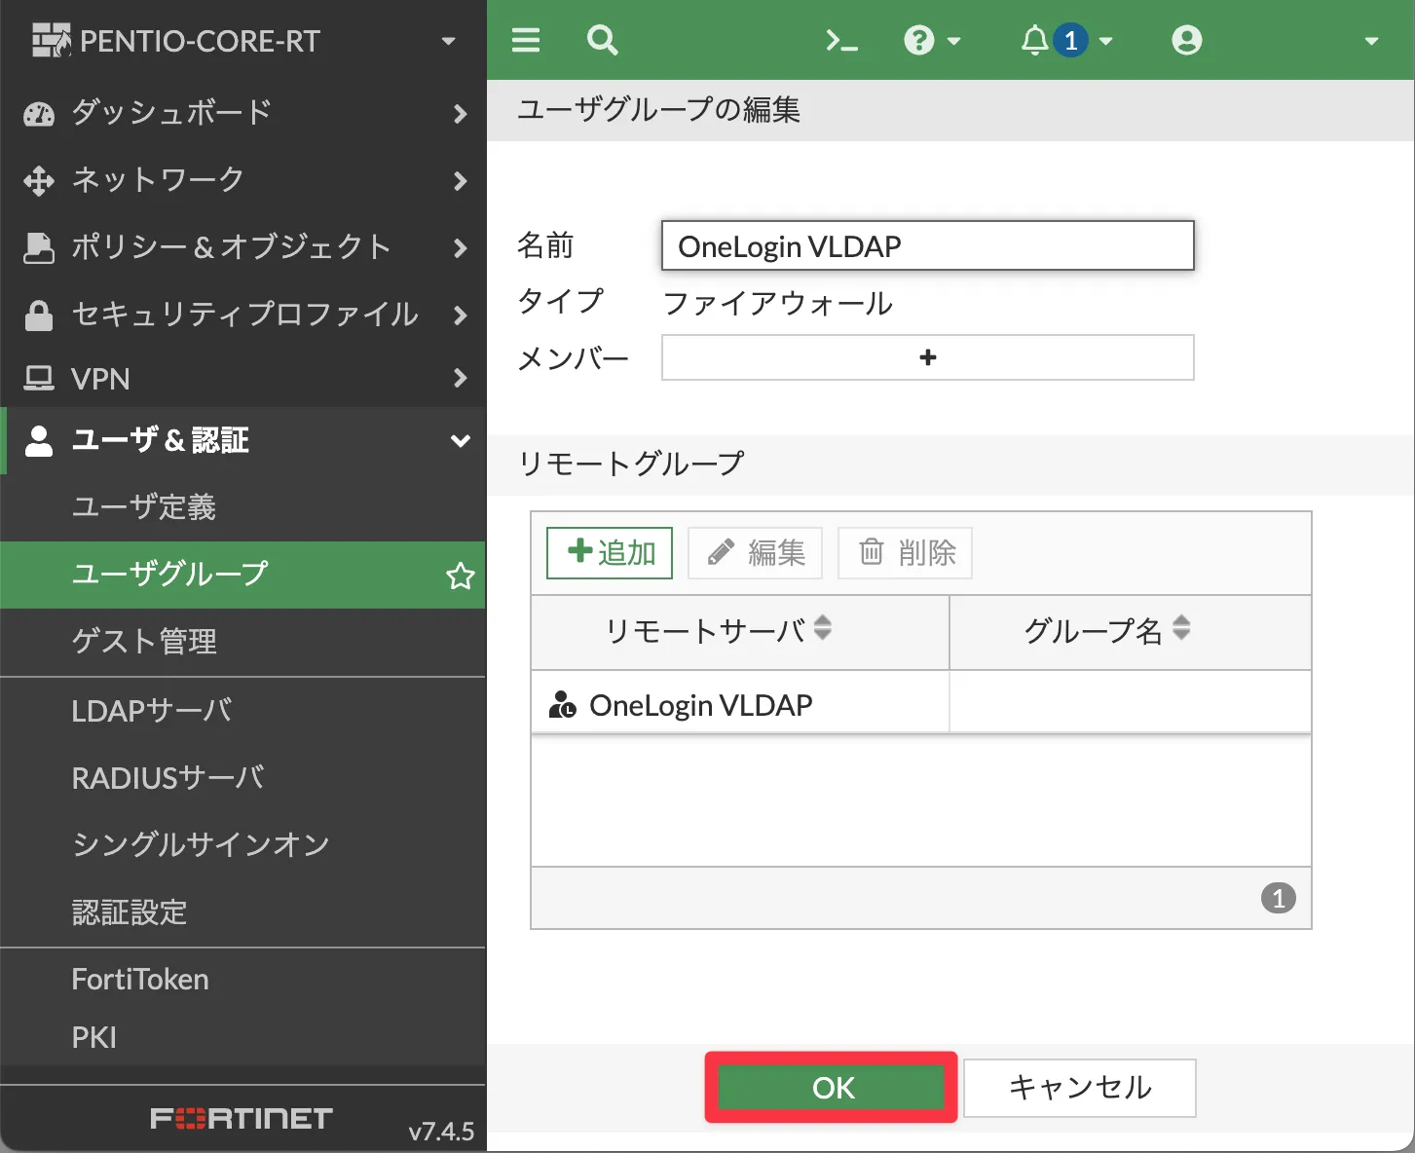Go to FortiToken menu item
Image resolution: width=1415 pixels, height=1153 pixels.
click(x=140, y=979)
